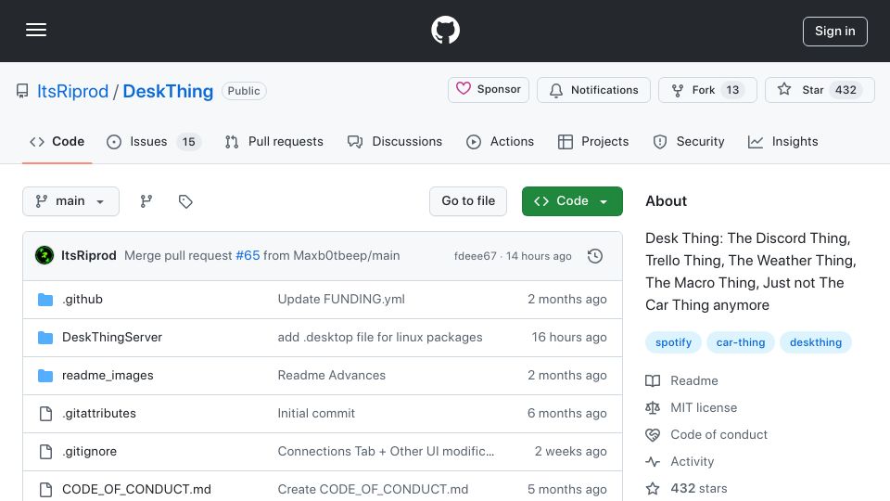Open the Projects tab
Image resolution: width=890 pixels, height=501 pixels.
coord(593,141)
